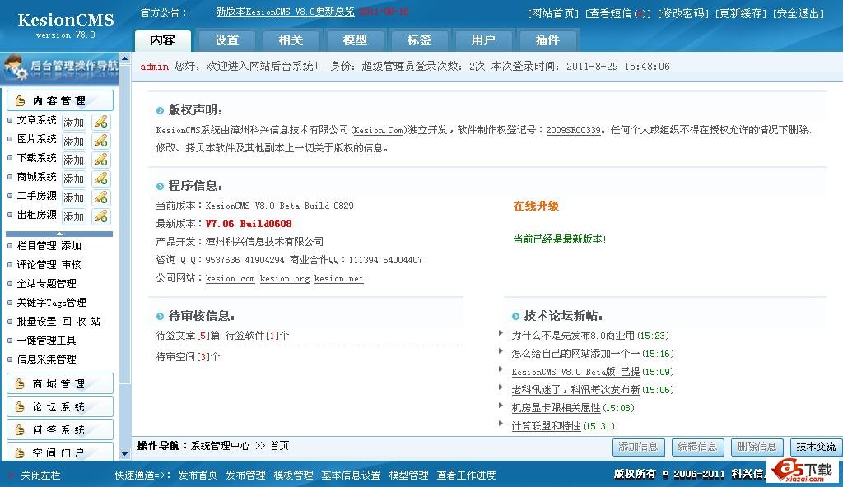The image size is (843, 487).
Task: Open edit icon for 出租房源 row
Action: point(101,216)
